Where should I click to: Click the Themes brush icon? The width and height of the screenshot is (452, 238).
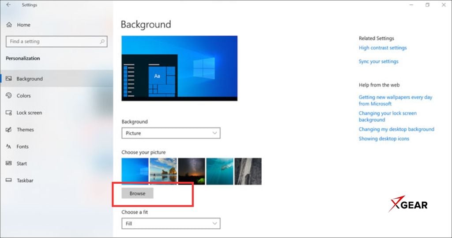click(x=9, y=129)
